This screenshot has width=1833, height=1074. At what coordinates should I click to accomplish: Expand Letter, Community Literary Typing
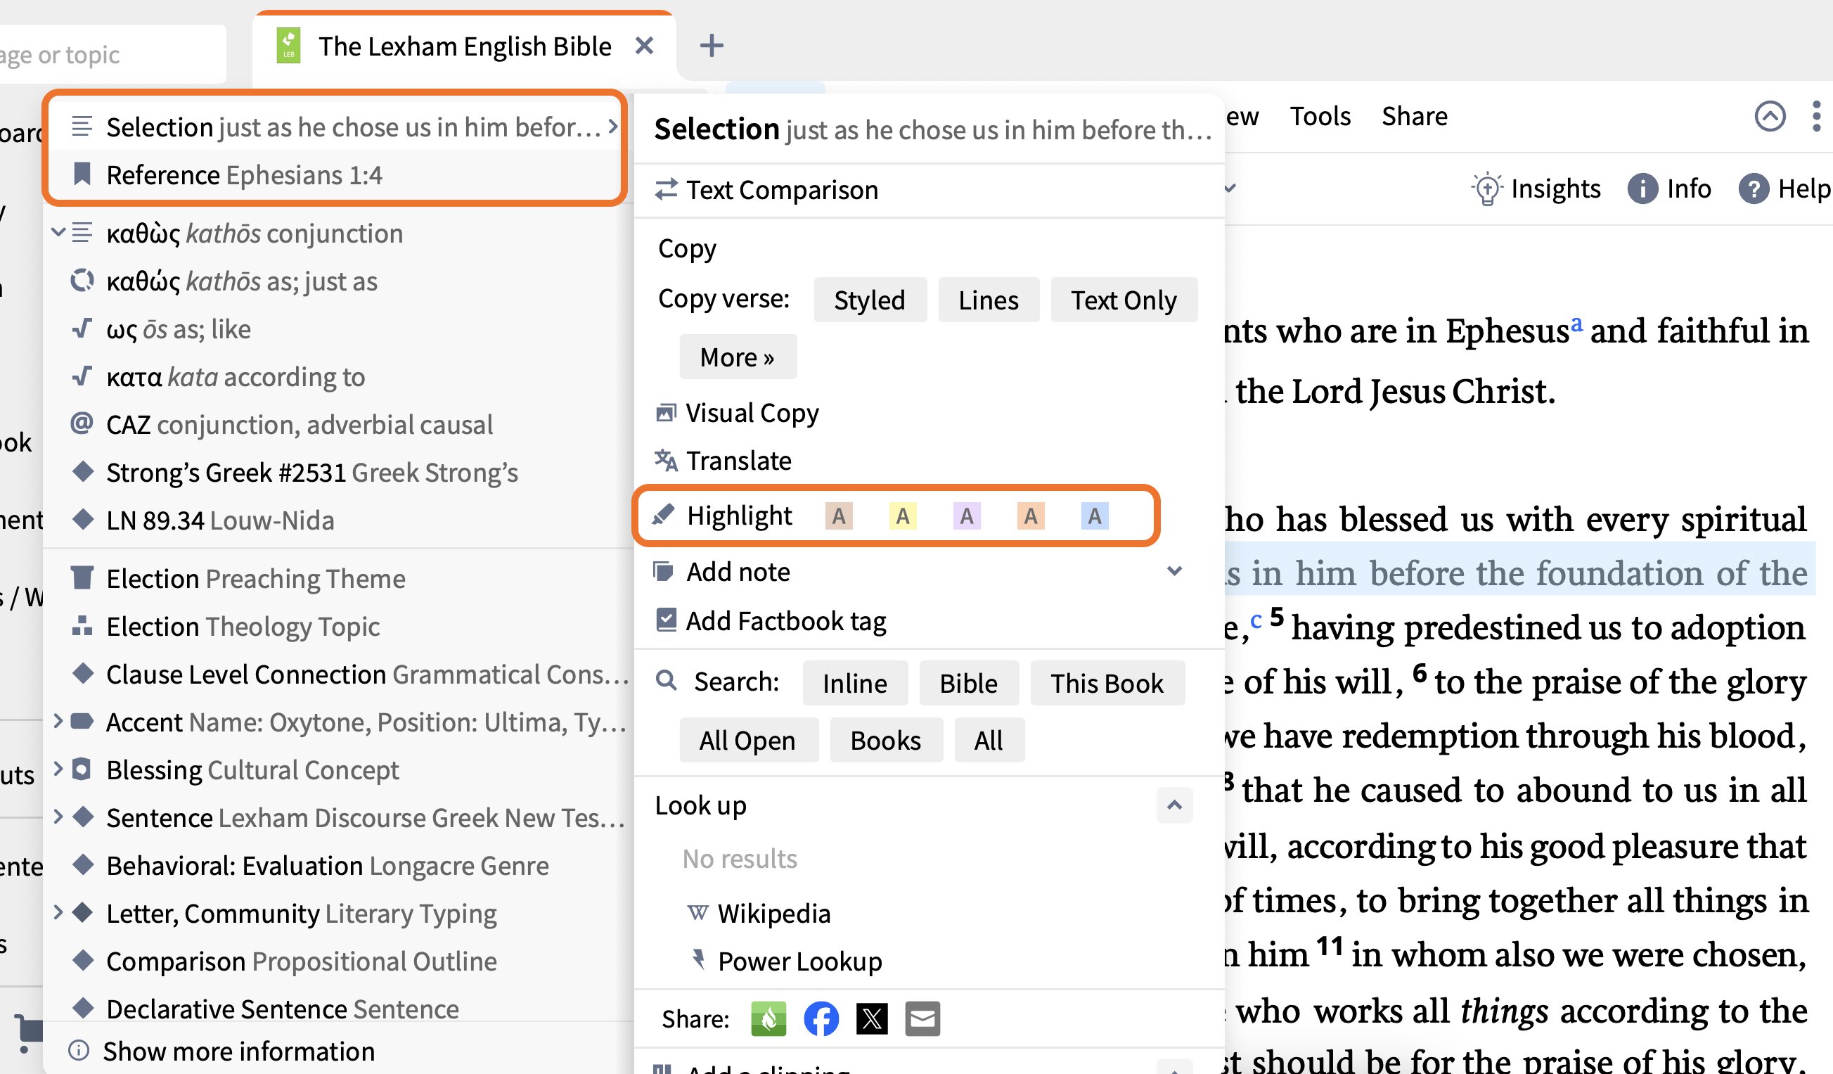click(58, 912)
